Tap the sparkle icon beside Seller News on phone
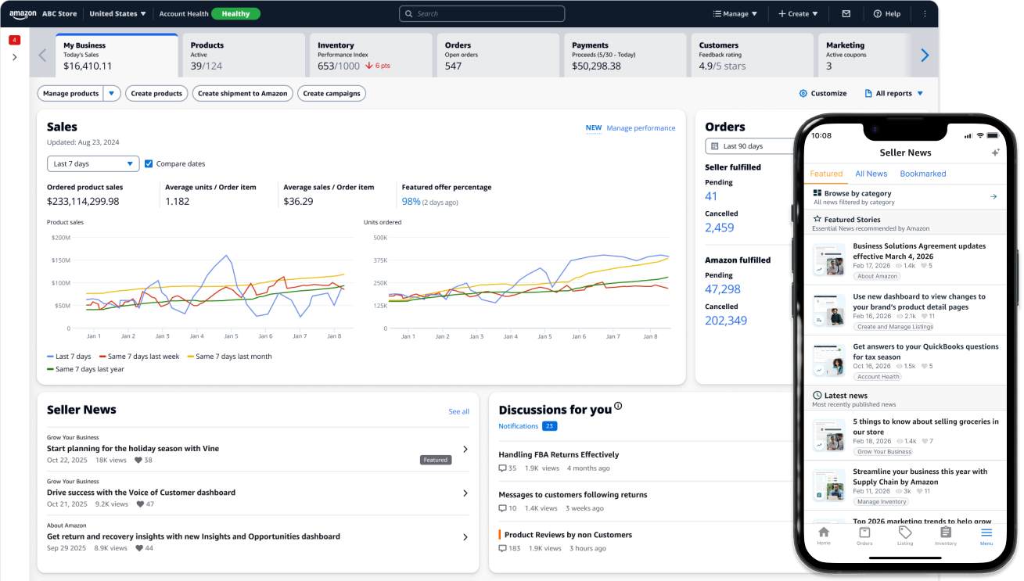Screen dimensions: 1024x581 pos(995,152)
